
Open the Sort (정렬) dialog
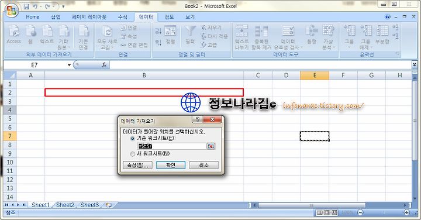point(170,35)
